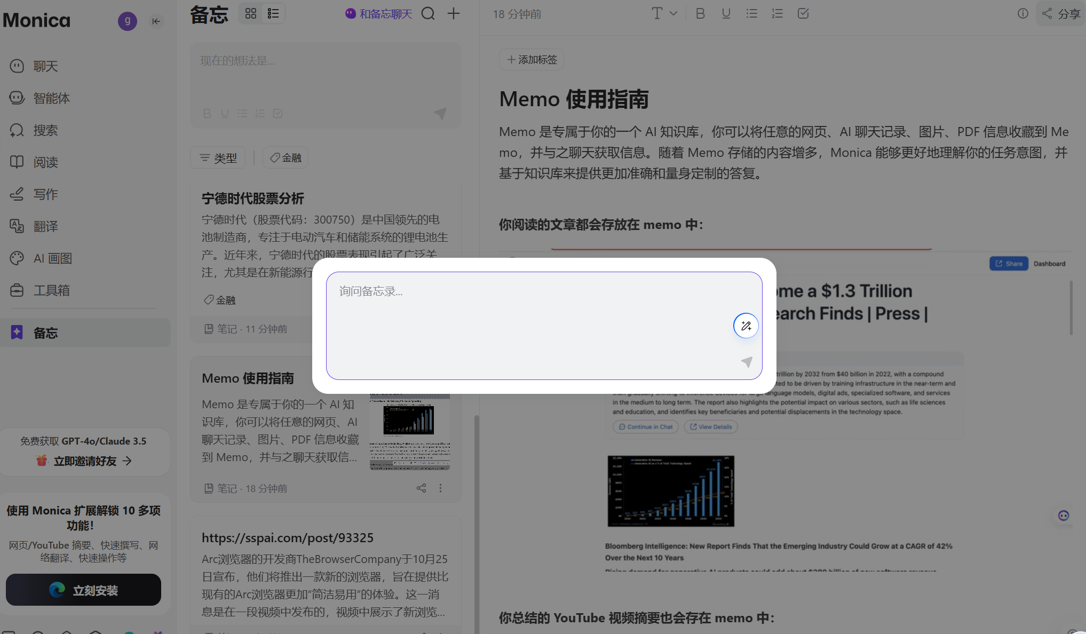The width and height of the screenshot is (1086, 634).
Task: Focus the 询问备忘录 input field
Action: (544, 326)
